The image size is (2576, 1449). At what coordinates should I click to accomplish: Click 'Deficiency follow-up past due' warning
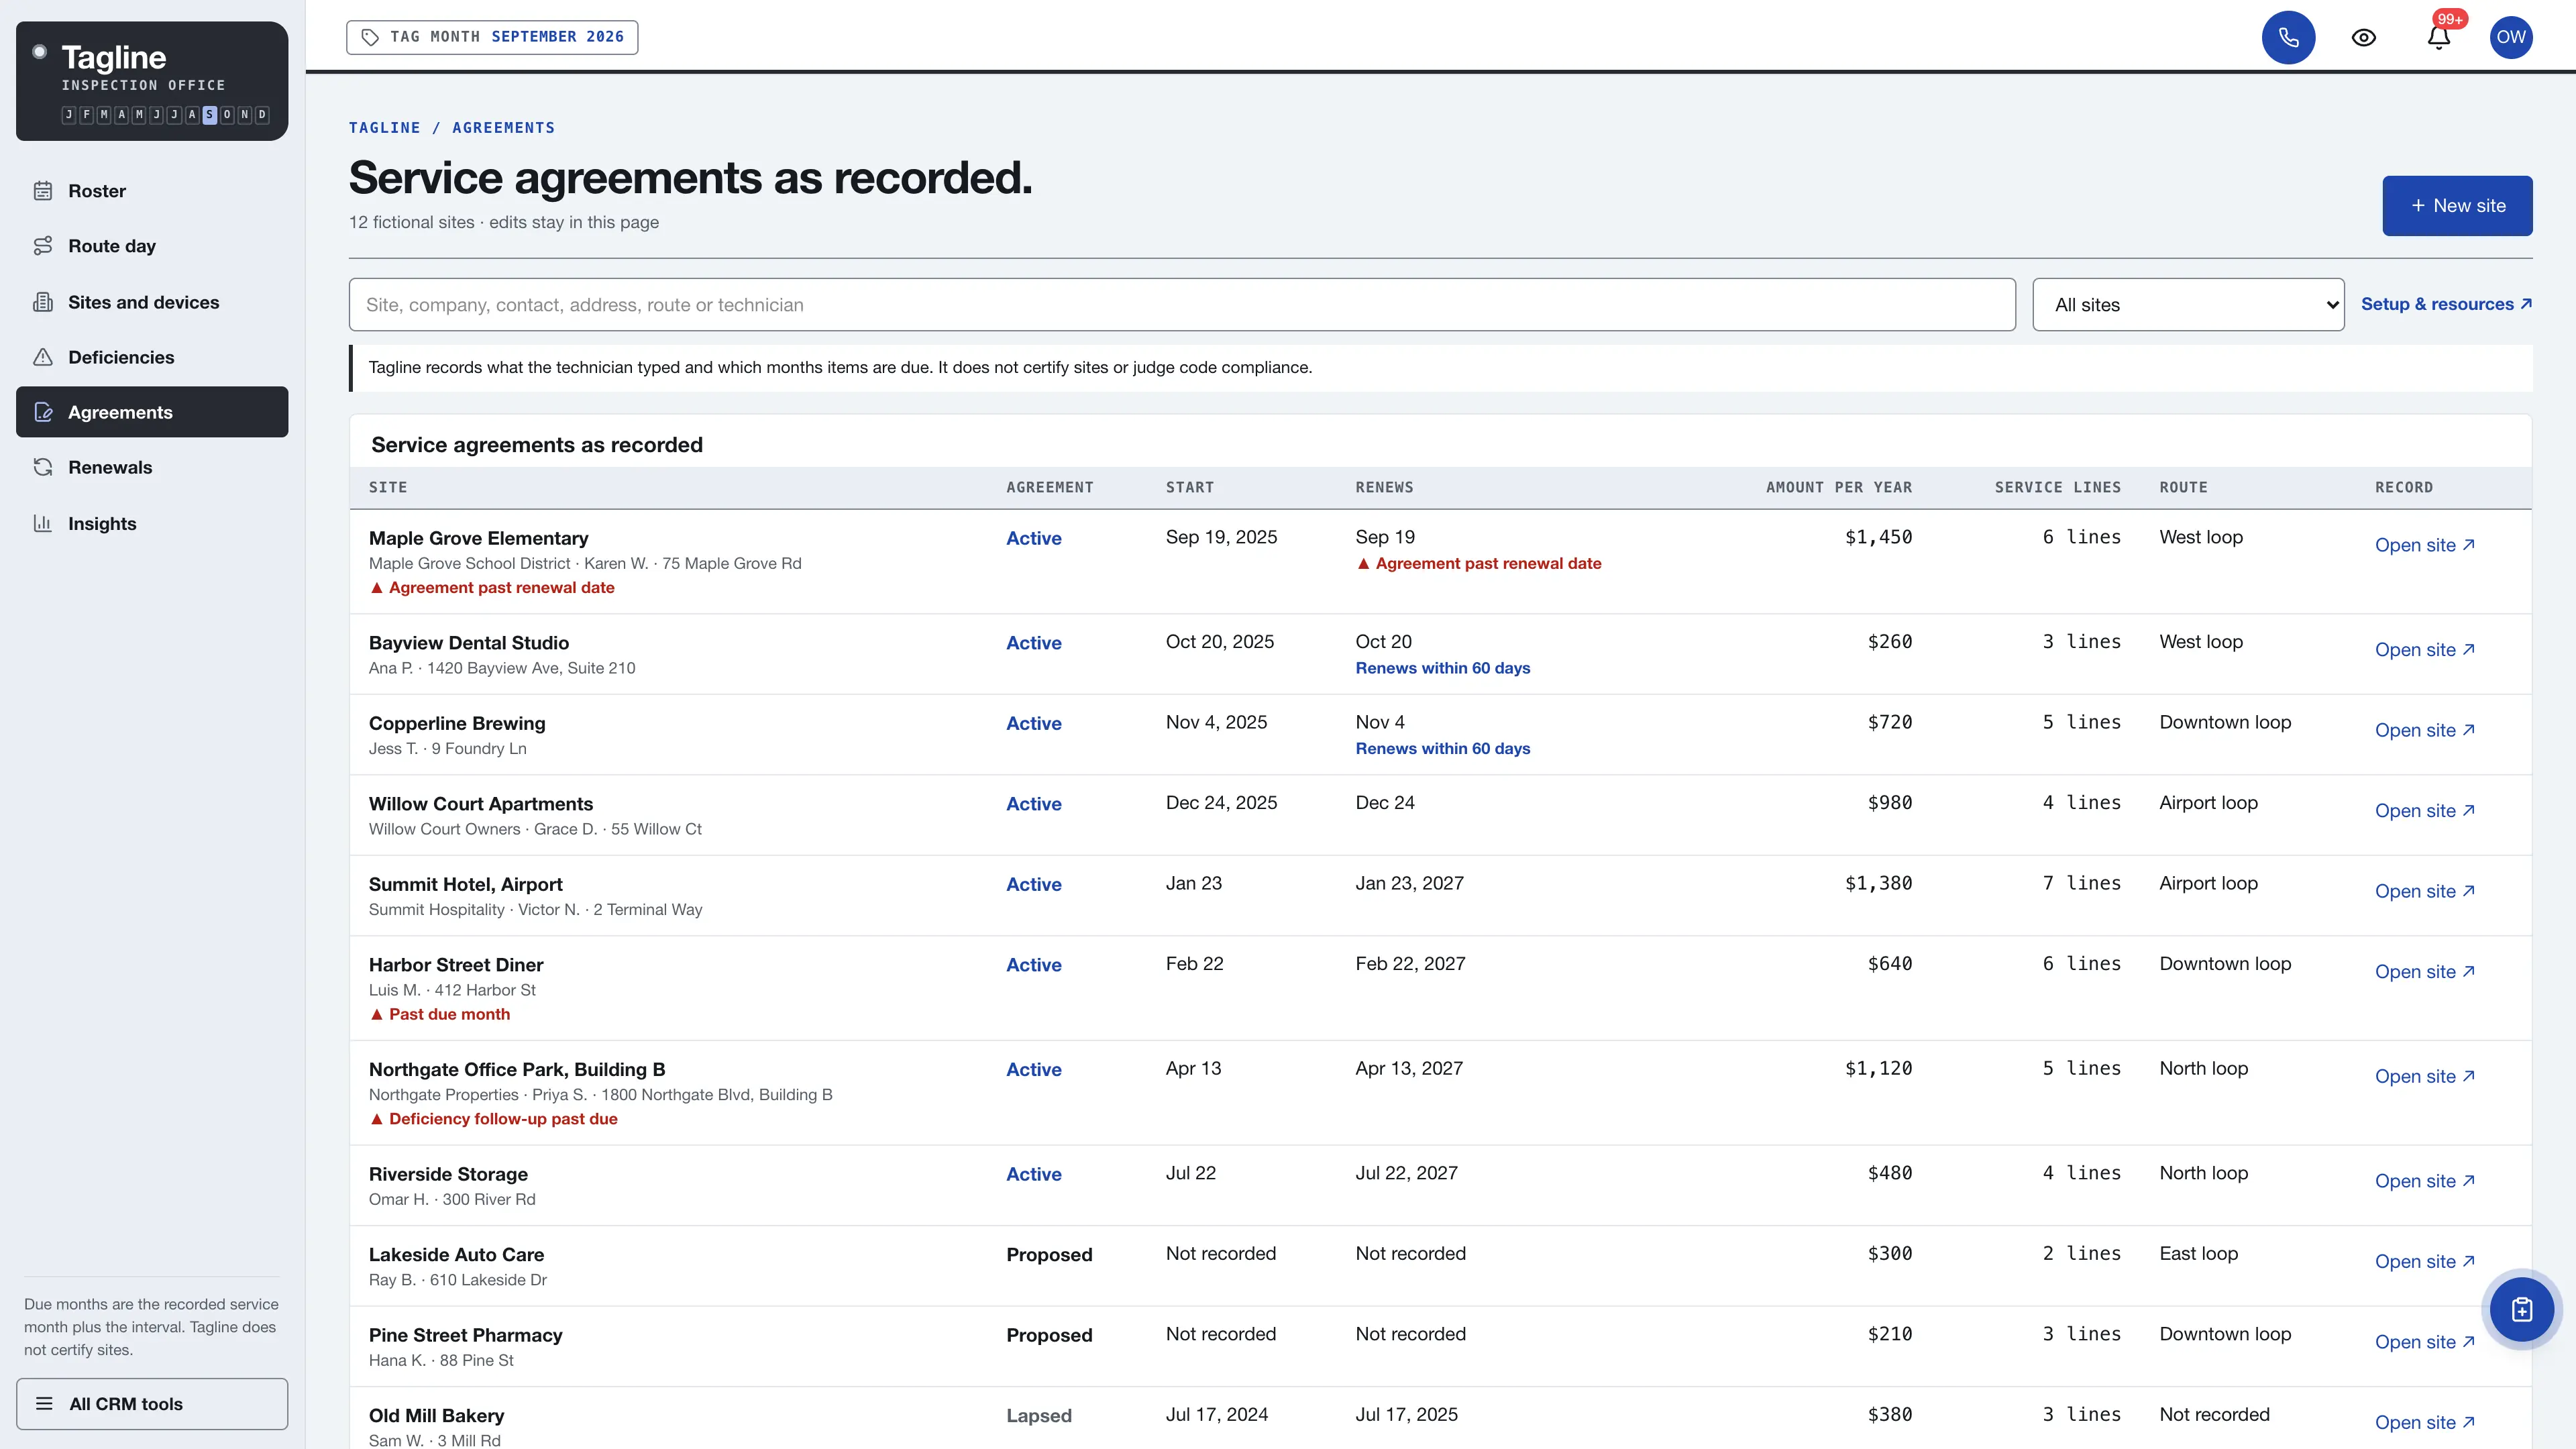click(493, 1119)
